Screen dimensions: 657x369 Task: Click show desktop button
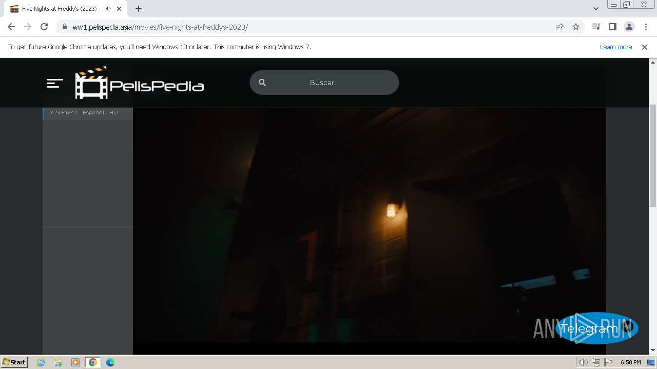[x=651, y=362]
